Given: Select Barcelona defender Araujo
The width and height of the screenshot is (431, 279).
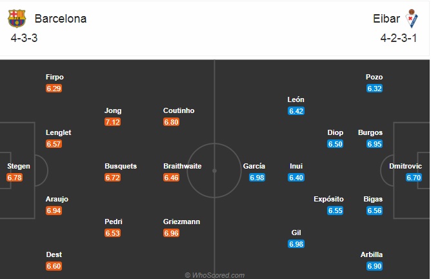Looking at the screenshot, I should [x=57, y=199].
